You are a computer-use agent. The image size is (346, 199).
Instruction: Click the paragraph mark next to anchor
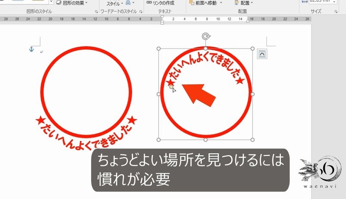point(42,52)
